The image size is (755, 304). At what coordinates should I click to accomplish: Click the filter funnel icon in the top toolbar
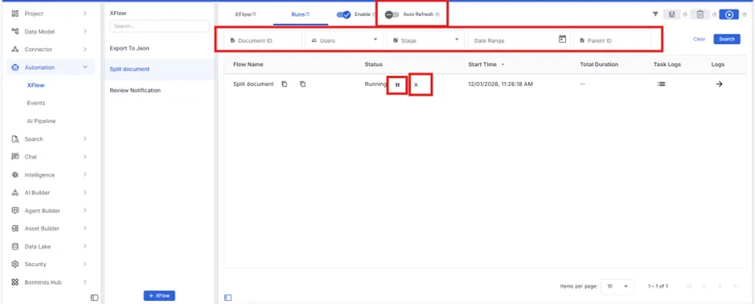click(x=655, y=14)
